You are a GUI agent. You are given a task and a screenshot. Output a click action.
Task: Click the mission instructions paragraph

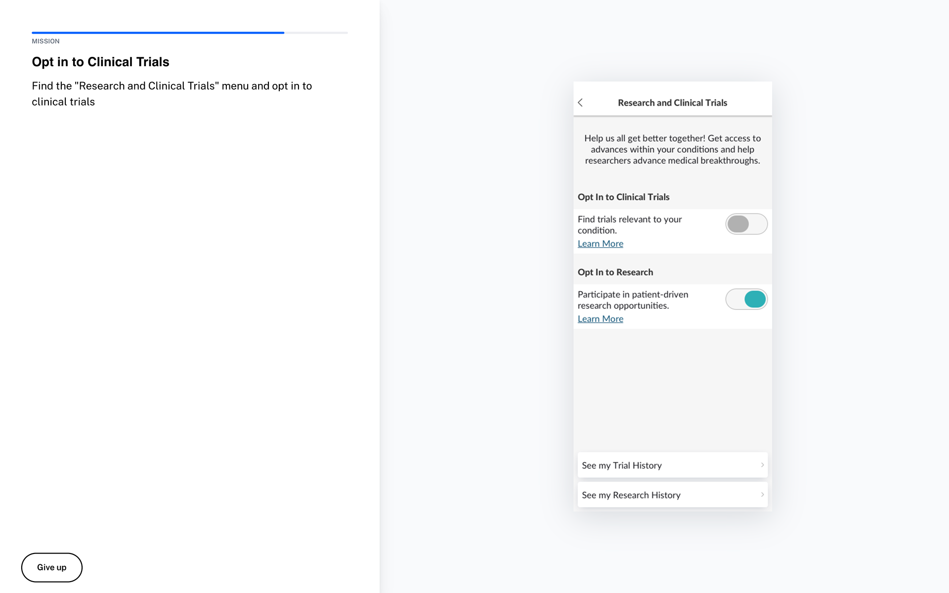click(x=172, y=93)
